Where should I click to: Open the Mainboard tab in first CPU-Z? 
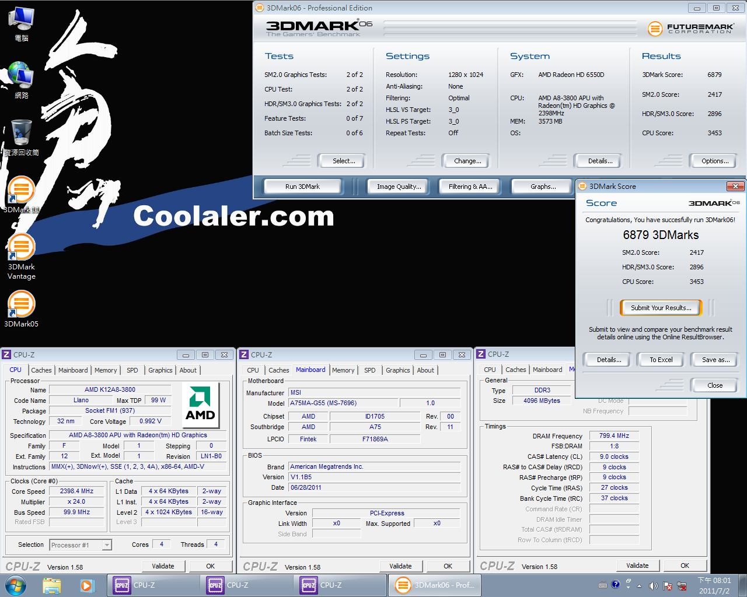pyautogui.click(x=73, y=370)
